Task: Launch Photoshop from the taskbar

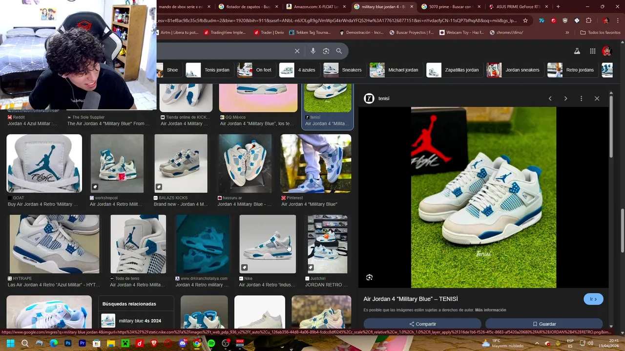Action: point(68,343)
